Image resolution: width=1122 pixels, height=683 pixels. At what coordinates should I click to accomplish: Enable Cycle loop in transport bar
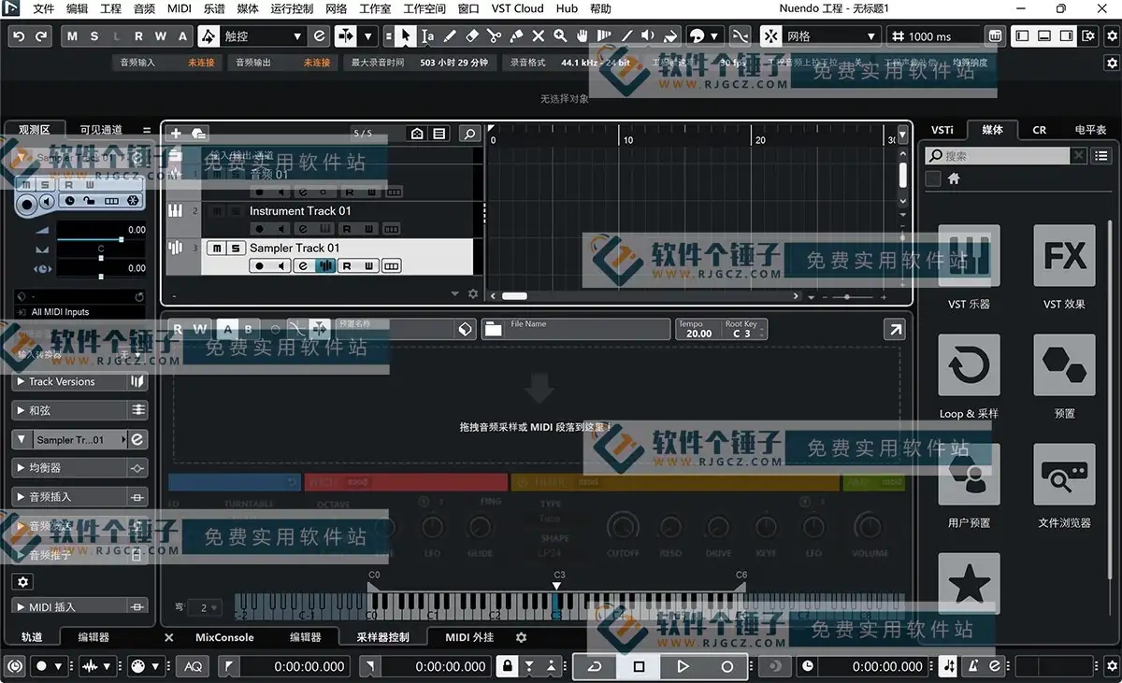coord(595,666)
